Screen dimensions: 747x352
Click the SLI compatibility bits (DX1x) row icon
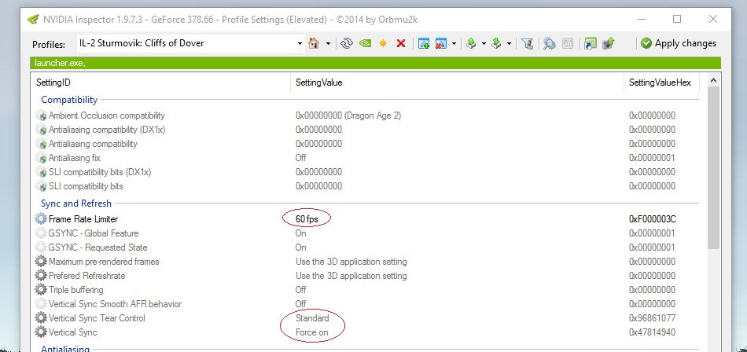coord(42,172)
